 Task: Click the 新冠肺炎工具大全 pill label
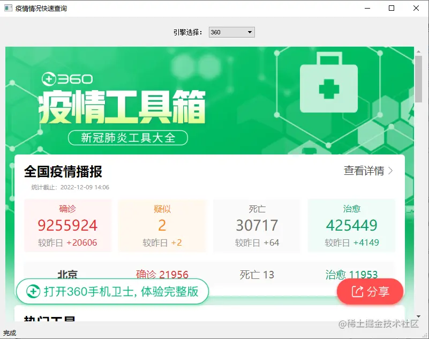click(x=128, y=137)
